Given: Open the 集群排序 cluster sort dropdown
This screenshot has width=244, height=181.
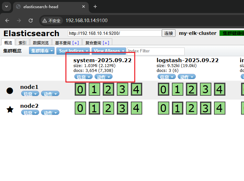Looking at the screenshot, I should [x=42, y=51].
